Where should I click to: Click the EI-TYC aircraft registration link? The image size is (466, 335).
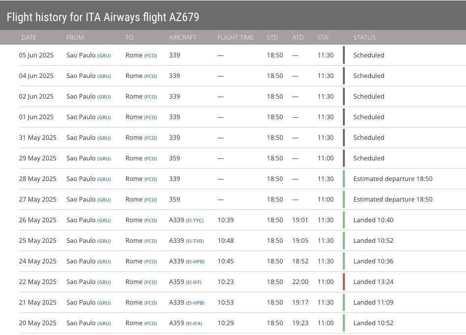click(x=195, y=220)
